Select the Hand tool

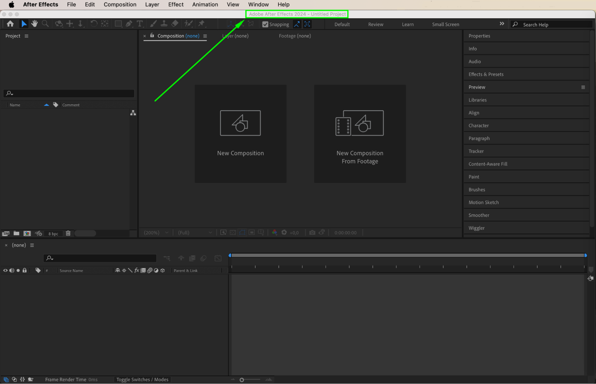coord(35,24)
